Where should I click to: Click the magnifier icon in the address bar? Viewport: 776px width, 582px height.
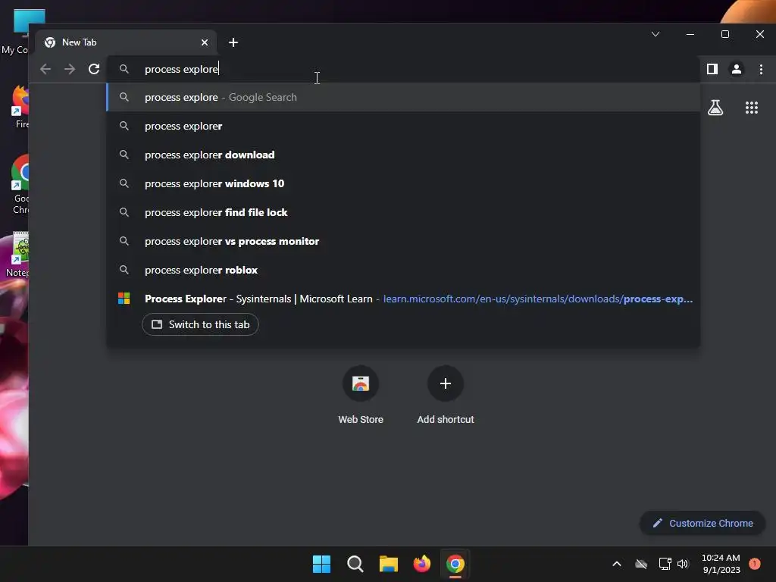pyautogui.click(x=124, y=69)
